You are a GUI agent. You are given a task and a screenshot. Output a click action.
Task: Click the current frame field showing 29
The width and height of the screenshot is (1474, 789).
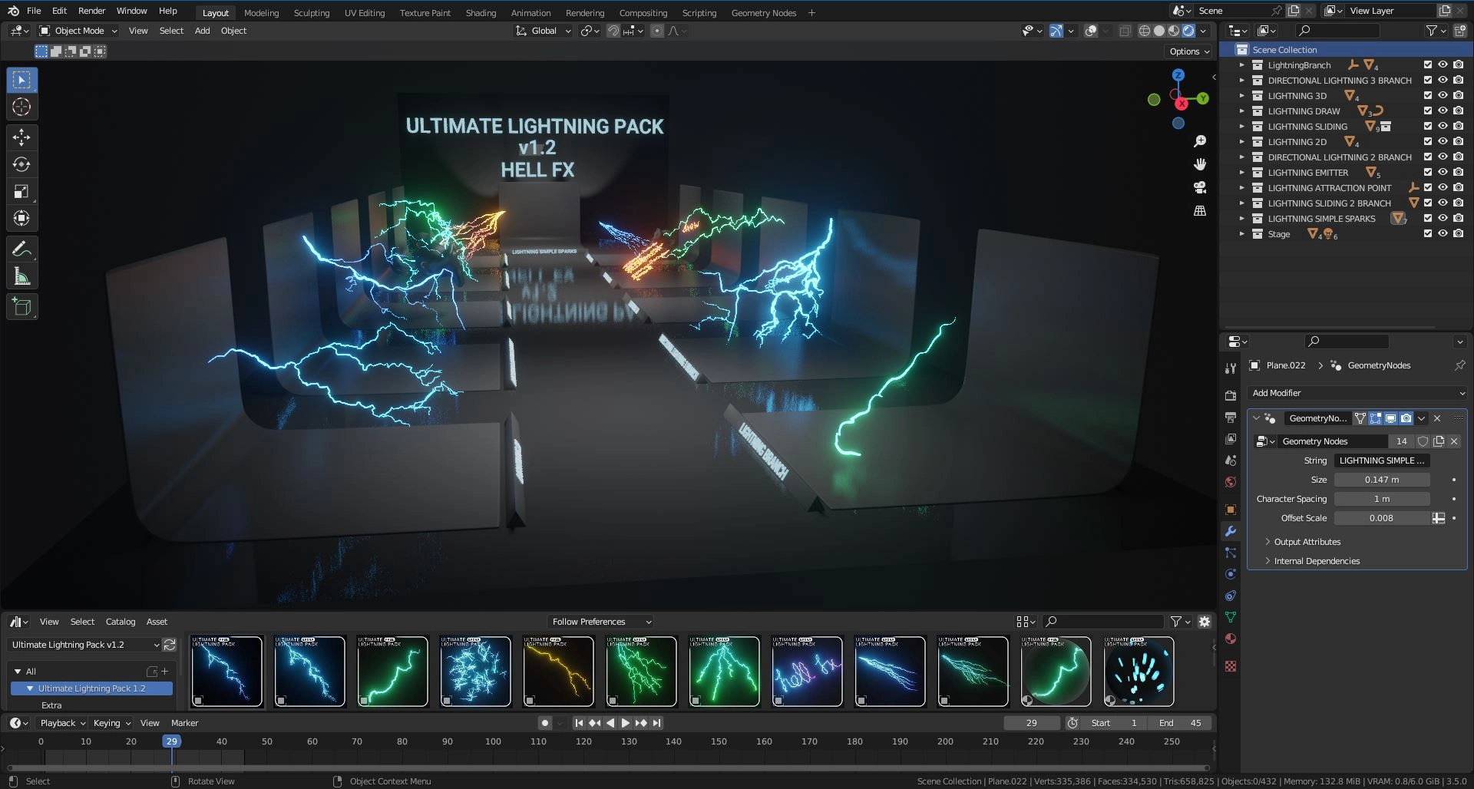pyautogui.click(x=1032, y=723)
